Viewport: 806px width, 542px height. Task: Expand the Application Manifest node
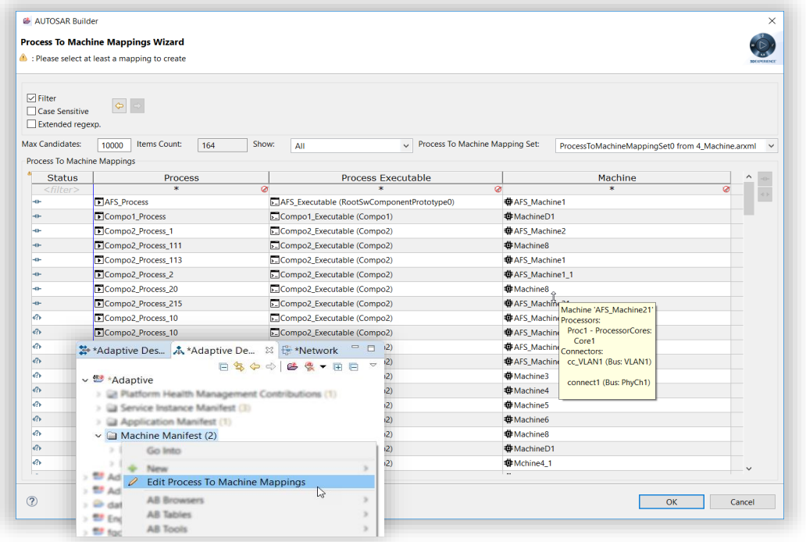[98, 422]
